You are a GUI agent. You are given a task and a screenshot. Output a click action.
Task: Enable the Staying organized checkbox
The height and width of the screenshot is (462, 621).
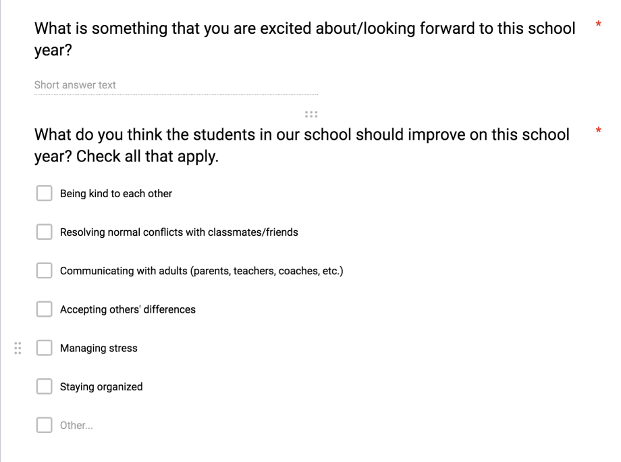pyautogui.click(x=44, y=386)
